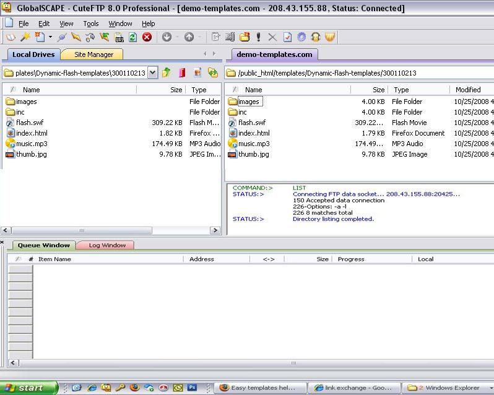
Task: Click the New Folder toolbar icon
Action: click(245, 37)
